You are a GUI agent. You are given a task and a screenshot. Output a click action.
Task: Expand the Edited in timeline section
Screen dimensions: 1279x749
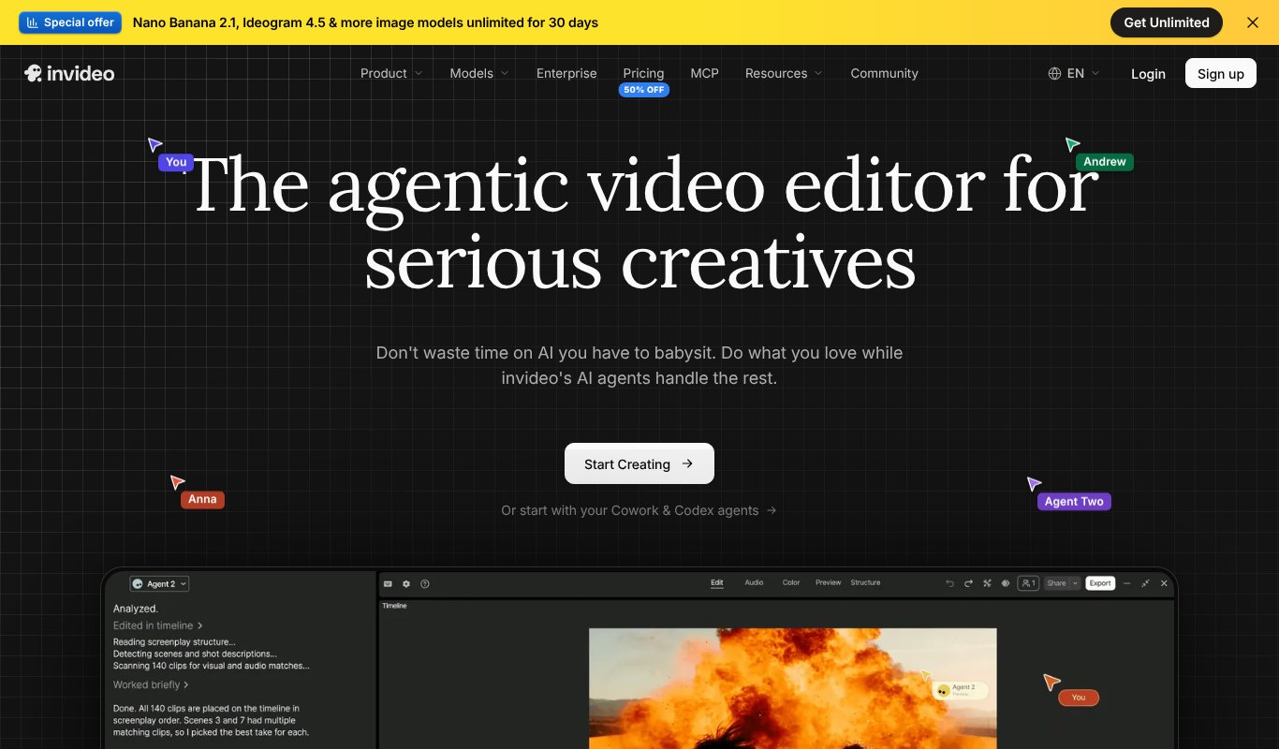[158, 625]
